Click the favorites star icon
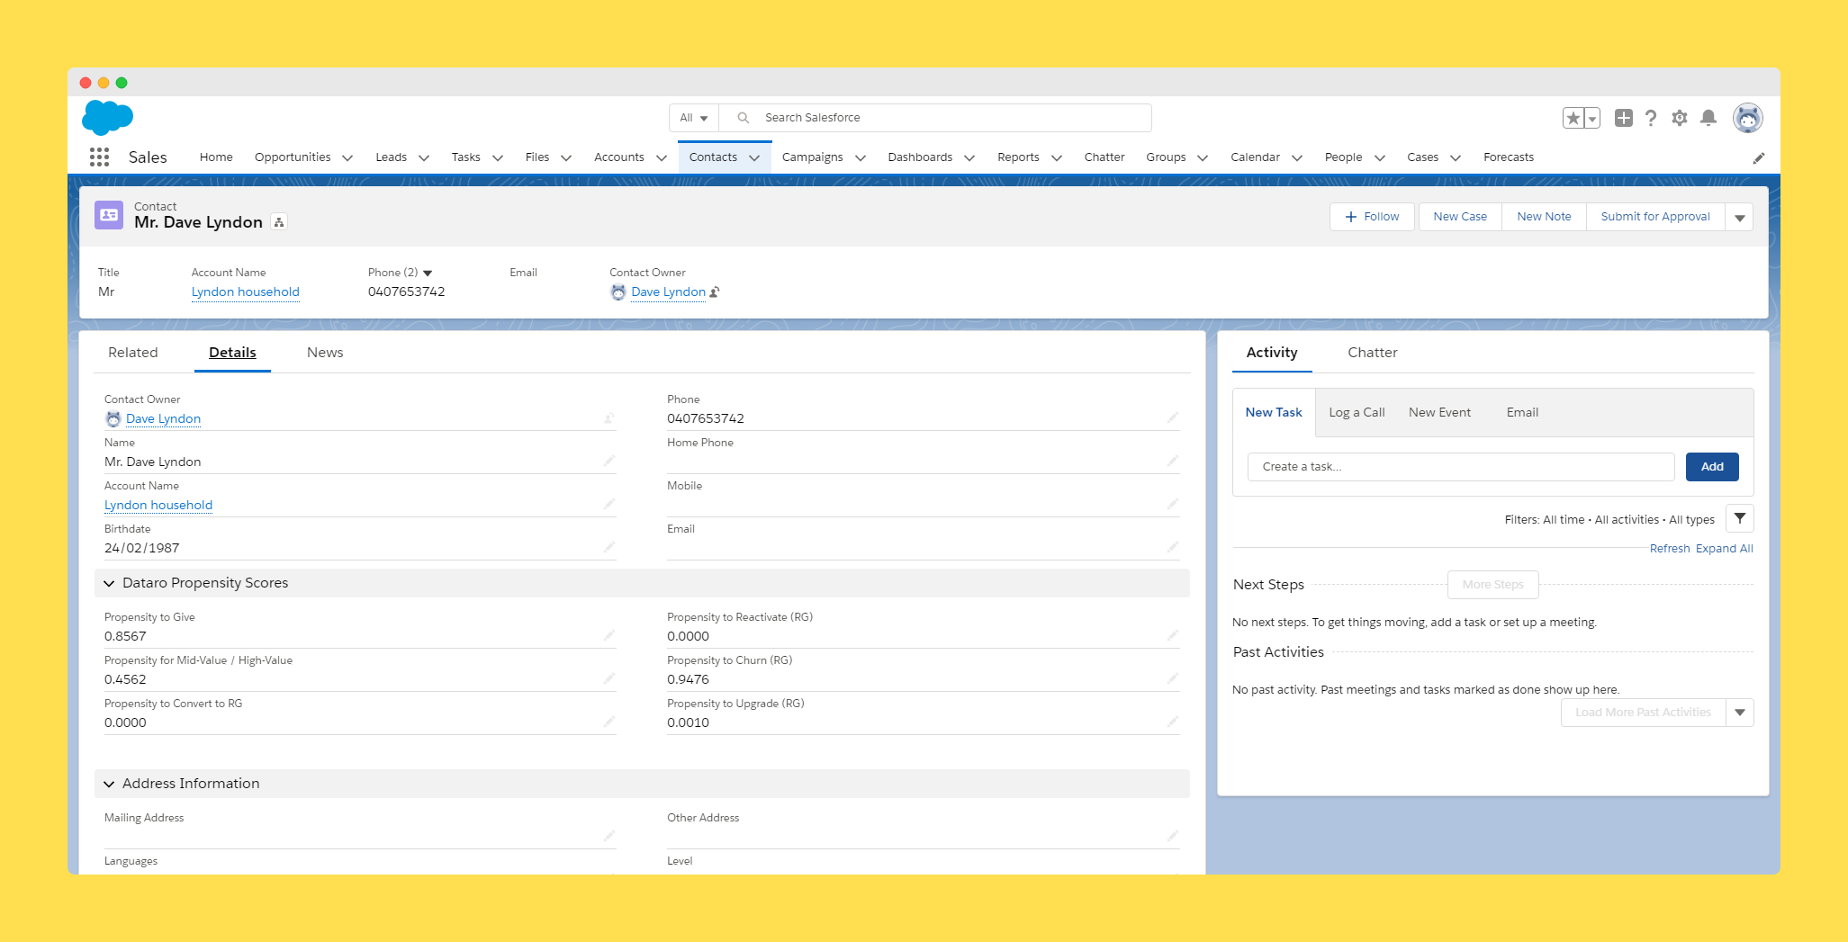Image resolution: width=1848 pixels, height=942 pixels. (x=1573, y=118)
